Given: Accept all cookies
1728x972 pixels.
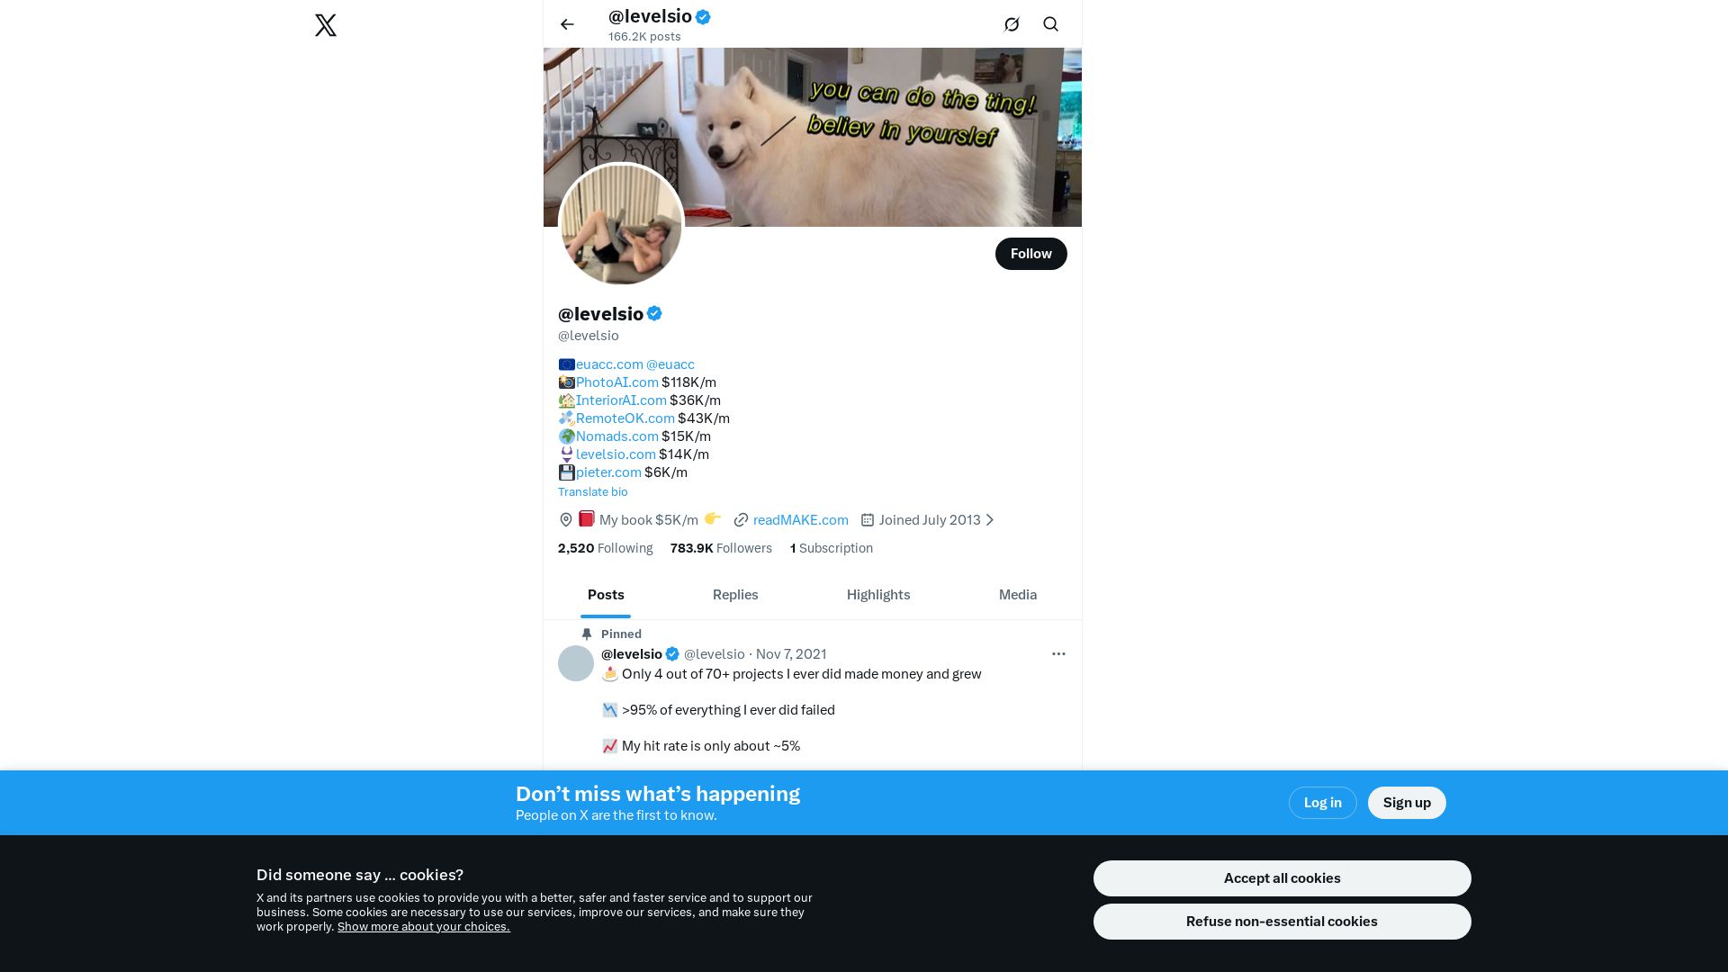Looking at the screenshot, I should point(1282,878).
